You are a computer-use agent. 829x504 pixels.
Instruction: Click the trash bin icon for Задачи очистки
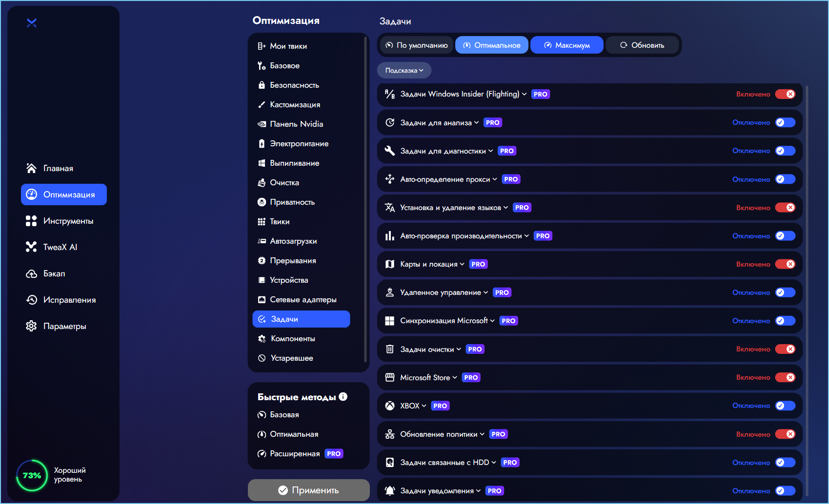[390, 349]
